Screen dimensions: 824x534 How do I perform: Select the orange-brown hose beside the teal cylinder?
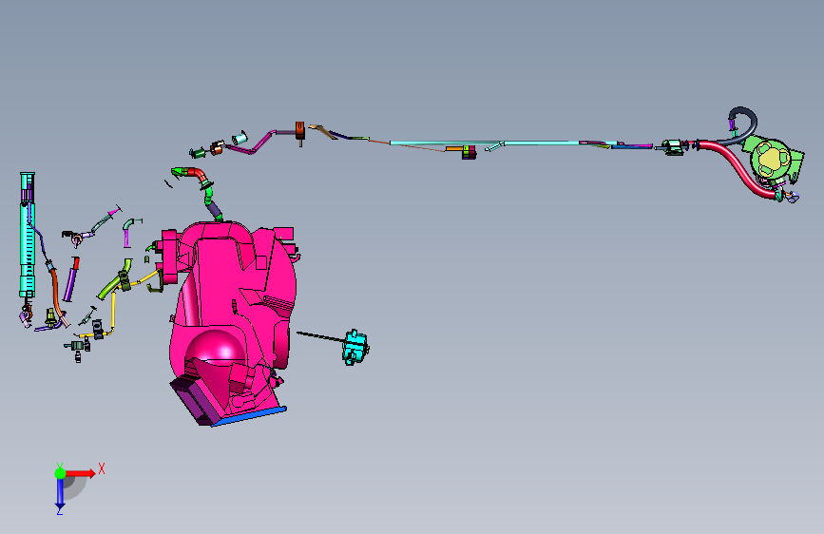point(57,296)
